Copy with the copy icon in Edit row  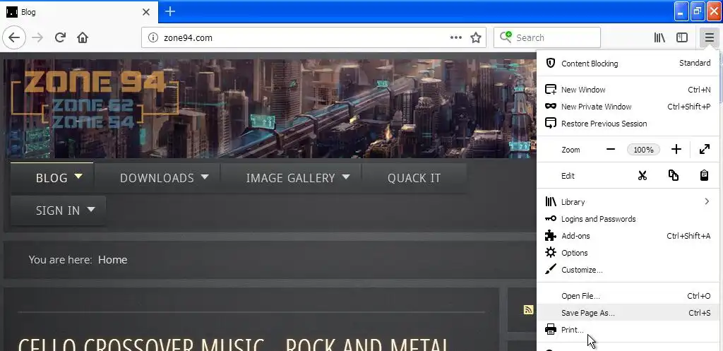673,176
